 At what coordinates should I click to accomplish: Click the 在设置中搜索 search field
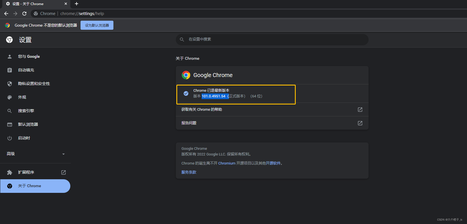pos(272,39)
